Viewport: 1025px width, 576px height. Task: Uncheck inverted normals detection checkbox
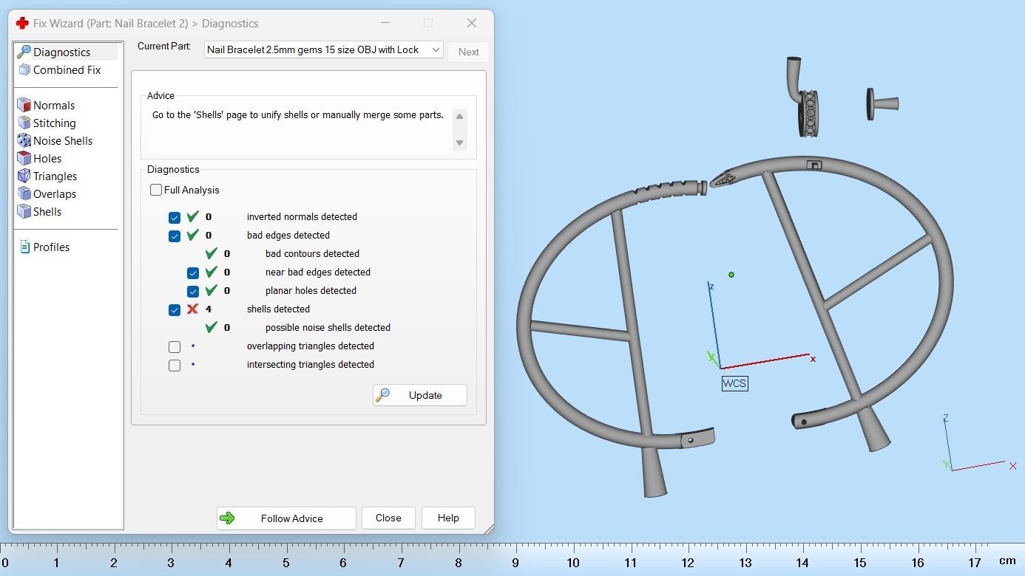pos(175,217)
